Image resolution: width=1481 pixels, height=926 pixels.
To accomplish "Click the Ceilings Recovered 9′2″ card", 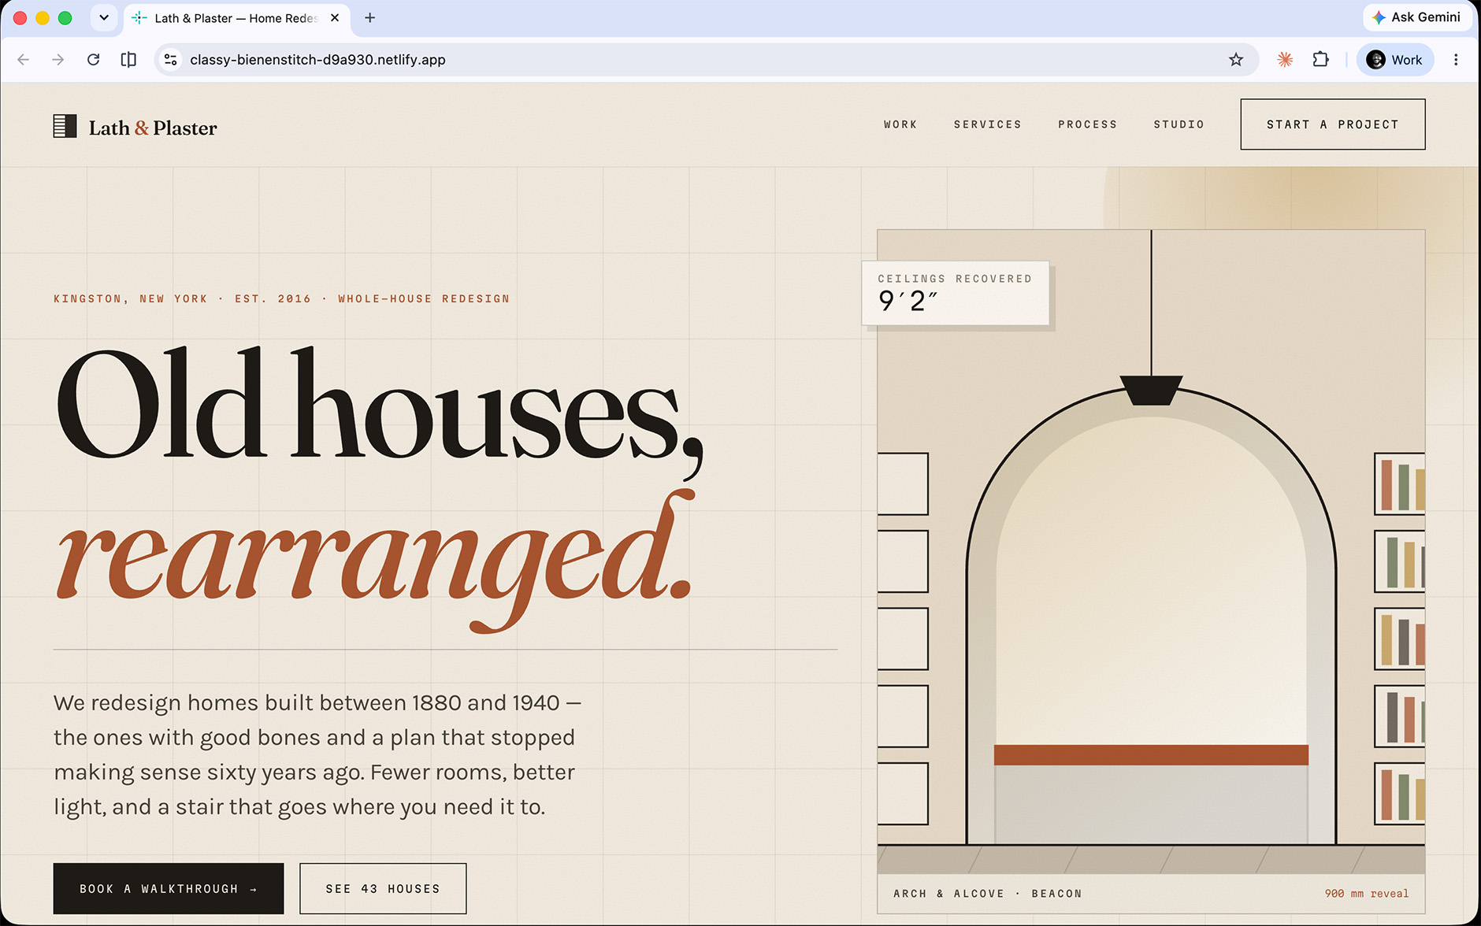I will coord(956,293).
